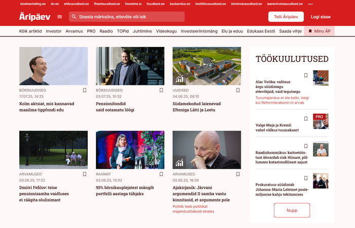Click the Telli Äripäev button
355x228 pixels.
[286, 17]
